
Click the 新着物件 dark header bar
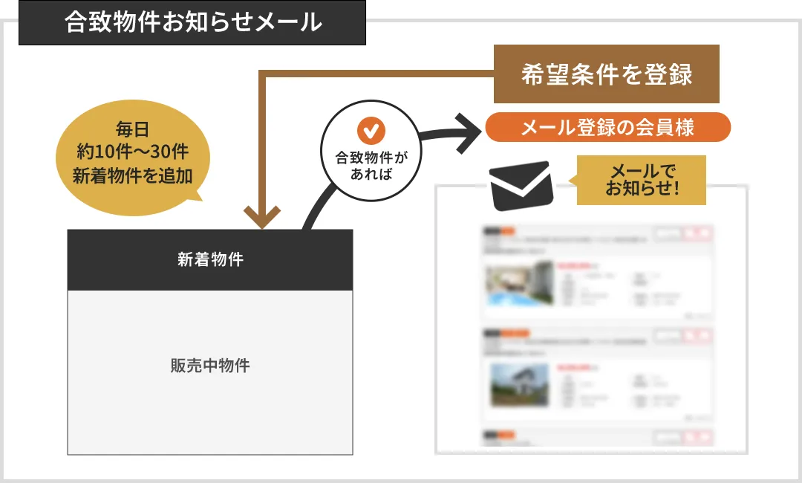(210, 259)
